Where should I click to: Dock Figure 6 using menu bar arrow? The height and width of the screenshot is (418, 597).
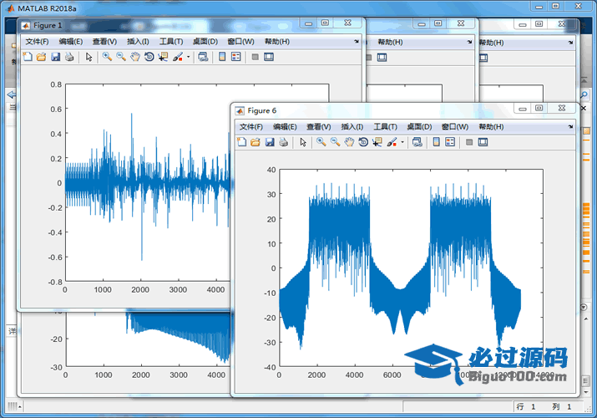point(570,126)
